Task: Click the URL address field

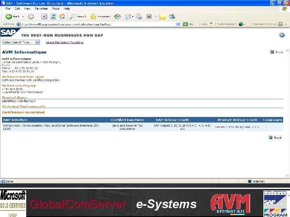Action: coord(98,24)
